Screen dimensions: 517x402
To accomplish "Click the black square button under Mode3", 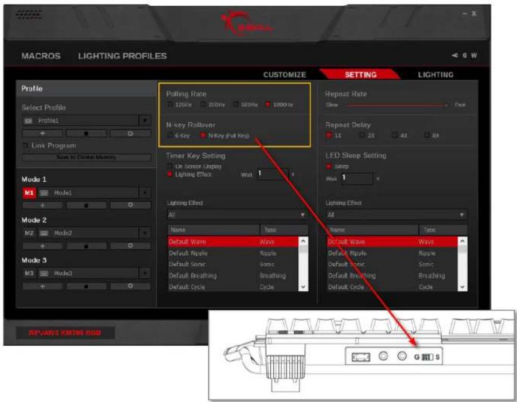I will (x=87, y=286).
